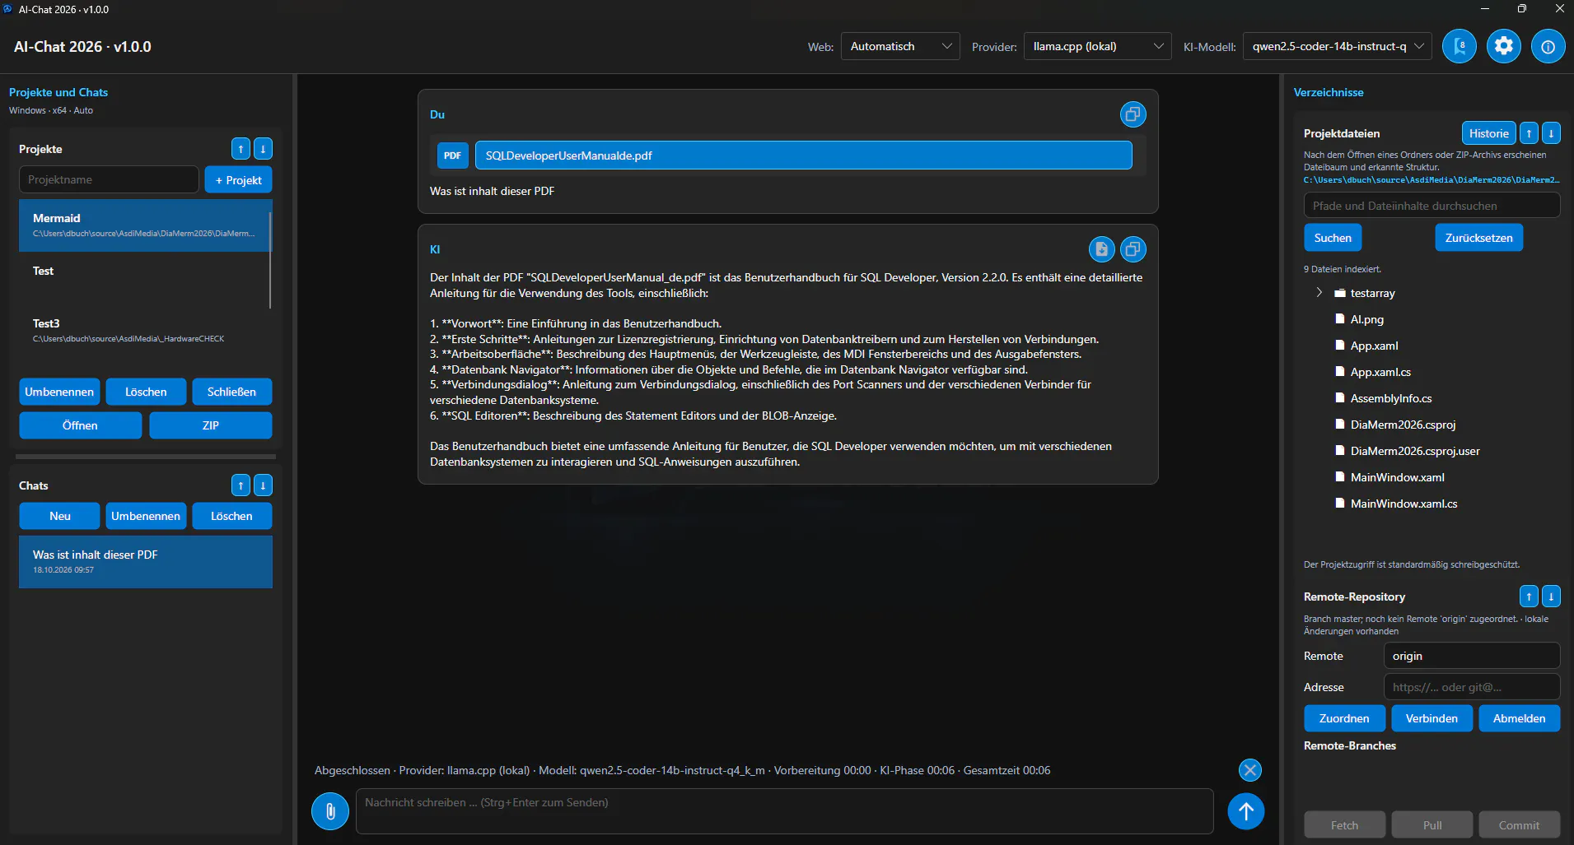Select MainWindow.xaml.cs in file tree

click(x=1404, y=504)
